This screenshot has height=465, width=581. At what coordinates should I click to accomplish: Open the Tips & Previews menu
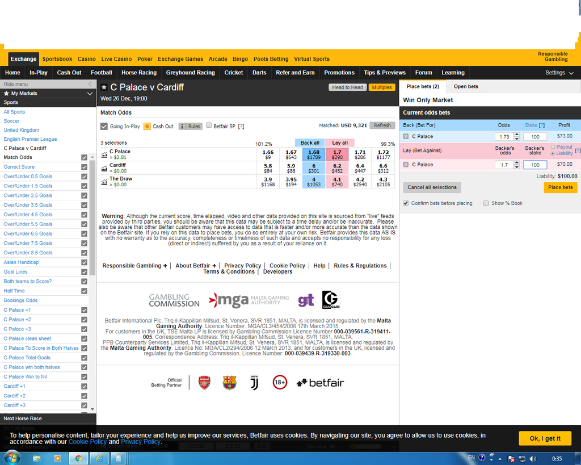pos(385,73)
